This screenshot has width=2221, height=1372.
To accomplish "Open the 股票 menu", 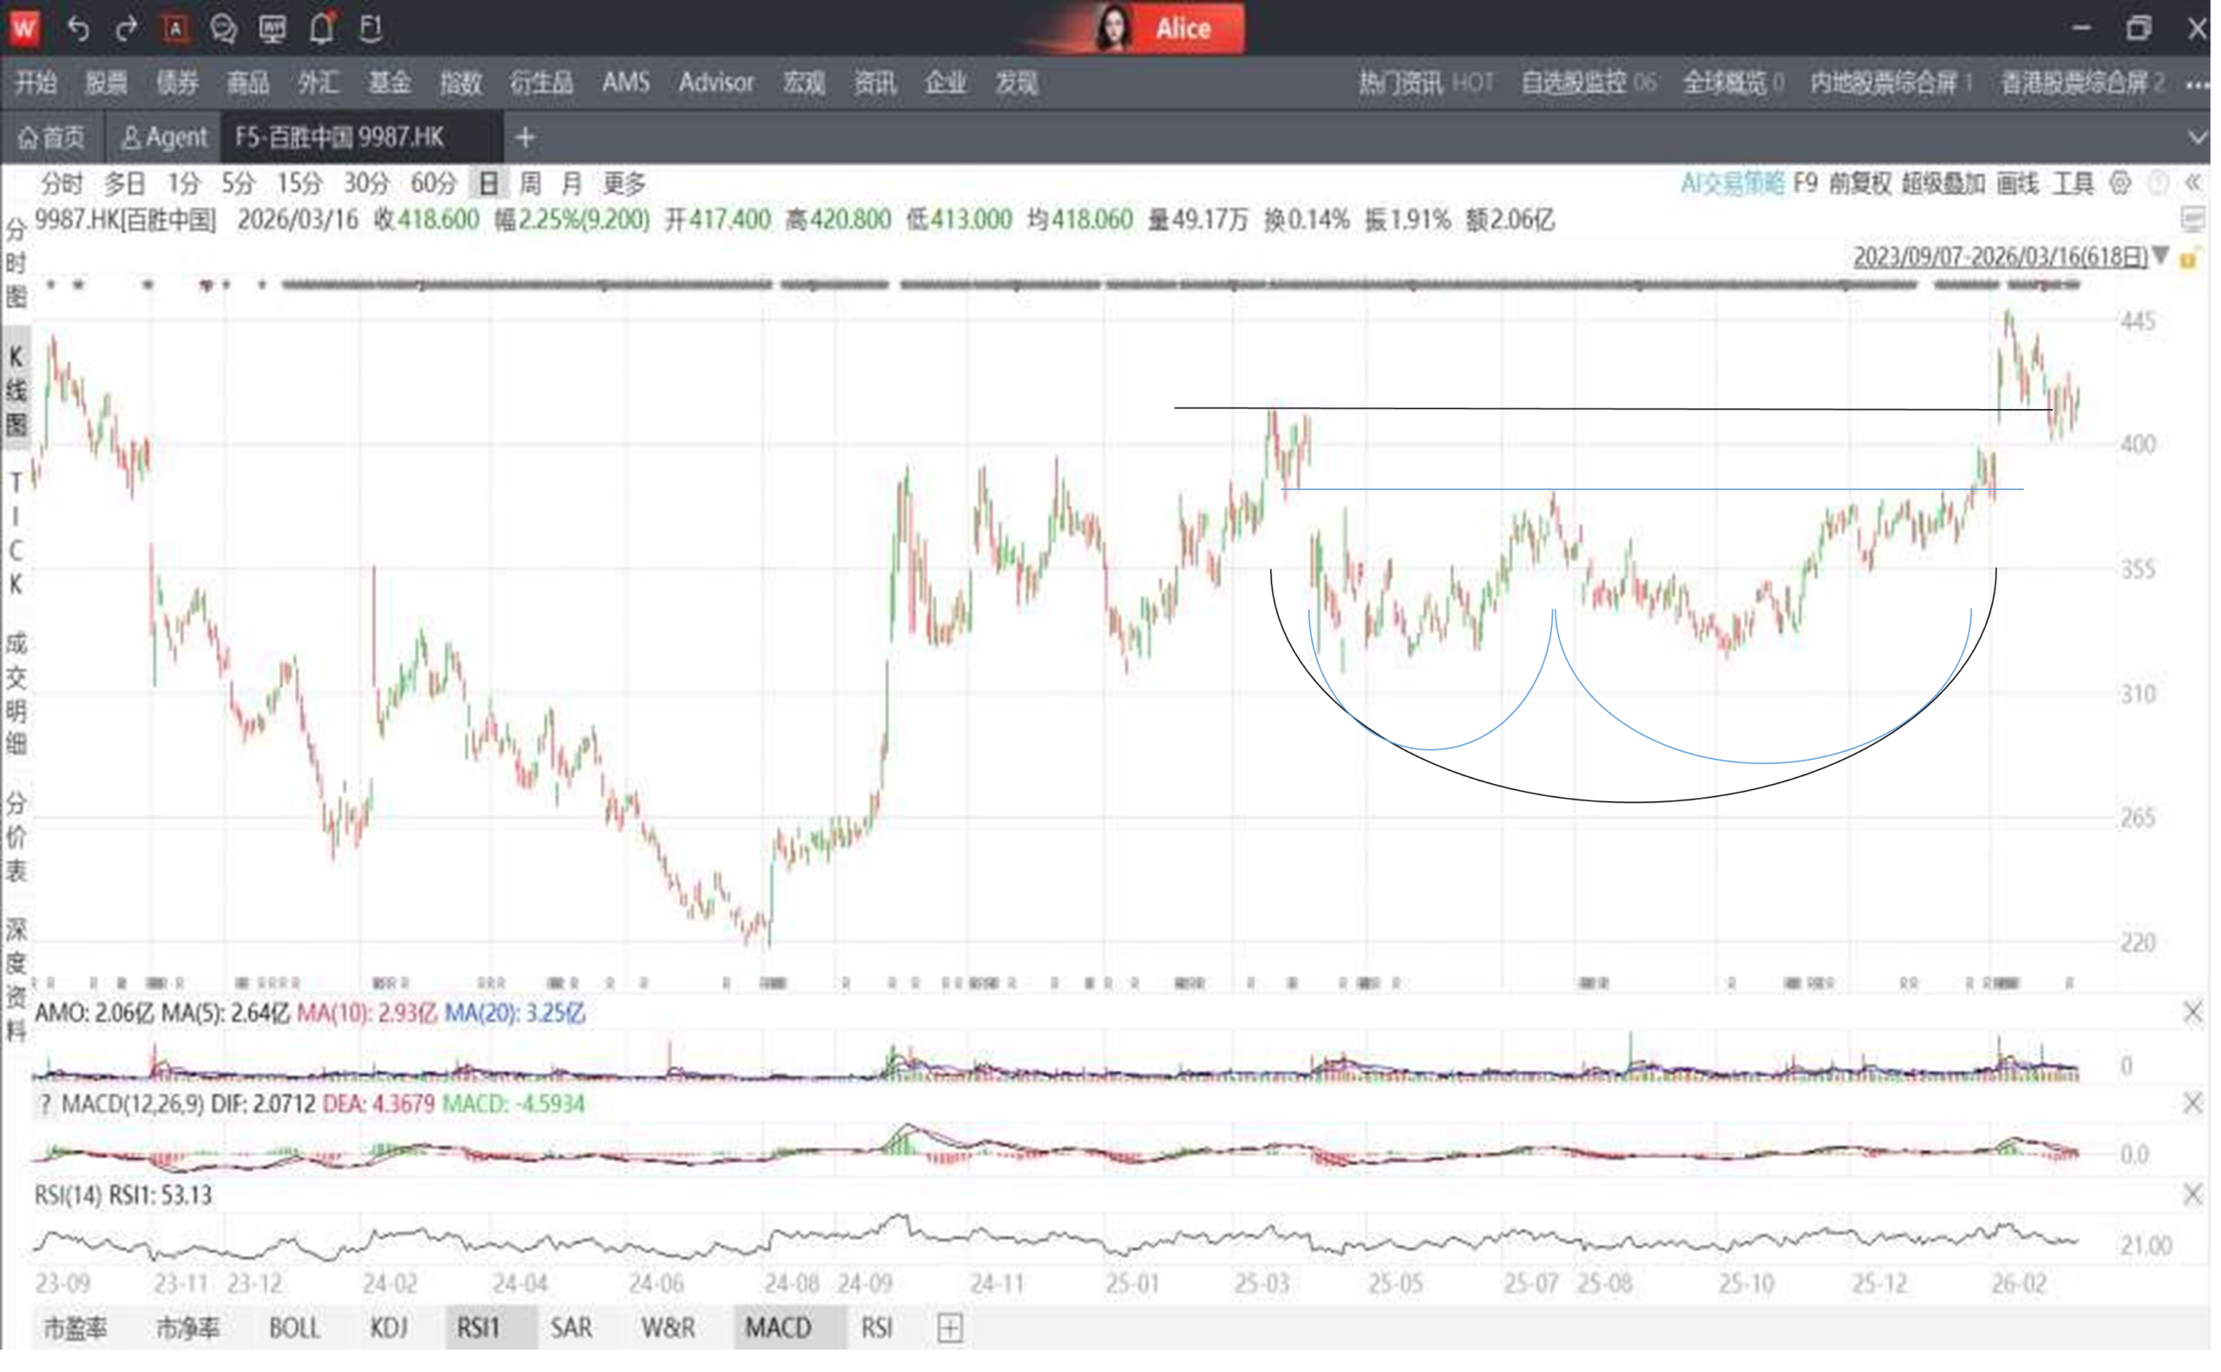I will click(x=106, y=83).
